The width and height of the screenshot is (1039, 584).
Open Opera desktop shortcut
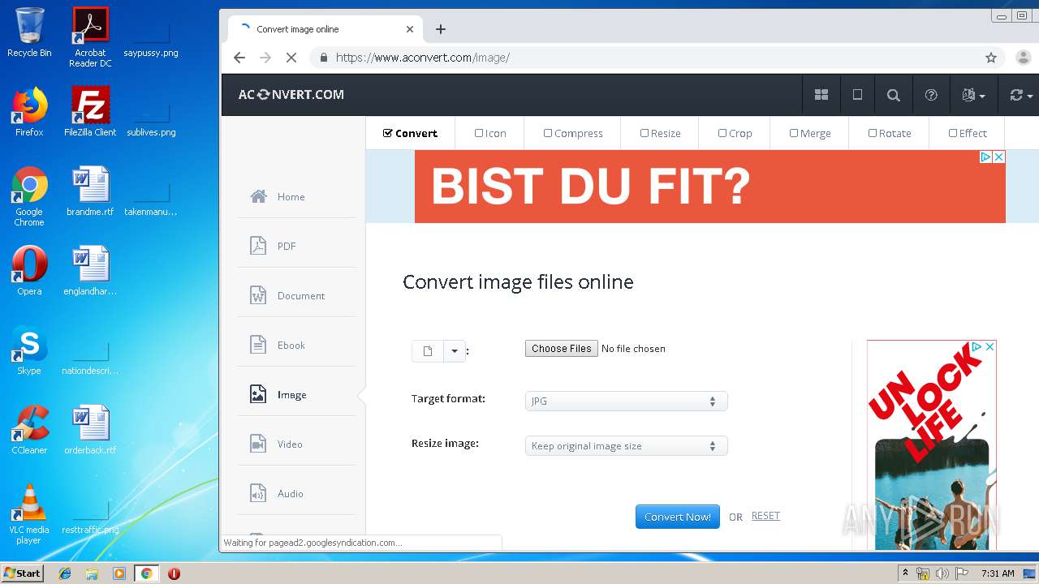[29, 271]
